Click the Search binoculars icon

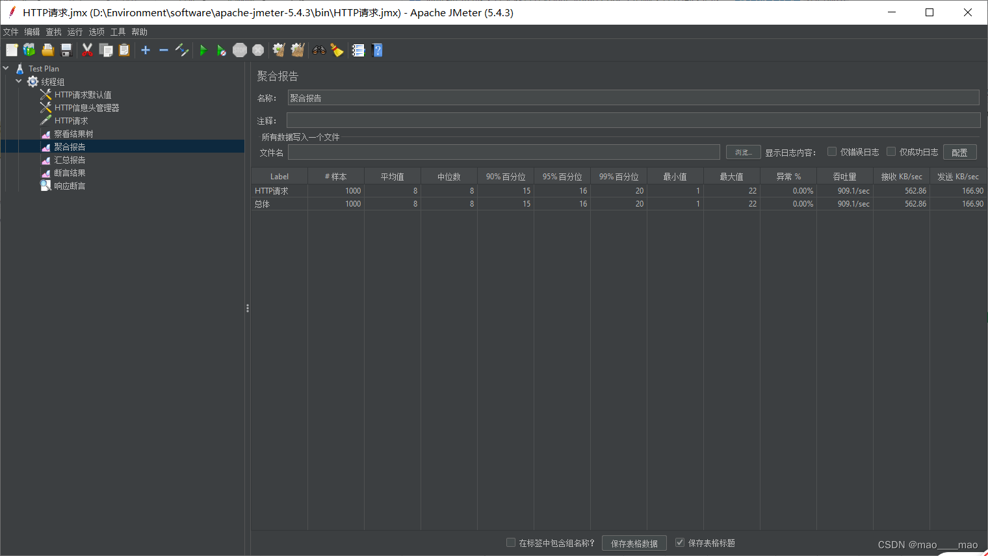pyautogui.click(x=318, y=50)
